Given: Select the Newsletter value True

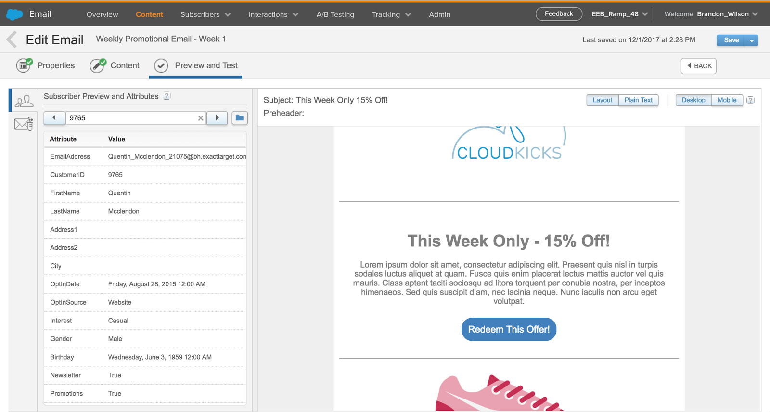Looking at the screenshot, I should 115,375.
